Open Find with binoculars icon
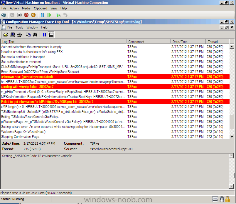Viewport: 236px width, 204px height. click(x=35, y=35)
